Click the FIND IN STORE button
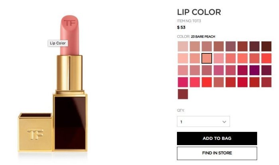 (x=217, y=153)
